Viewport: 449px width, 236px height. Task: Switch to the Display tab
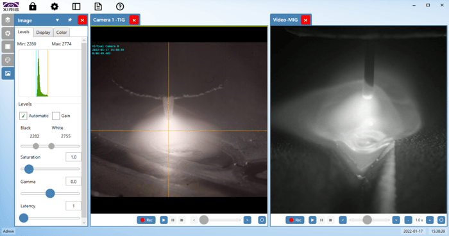43,32
